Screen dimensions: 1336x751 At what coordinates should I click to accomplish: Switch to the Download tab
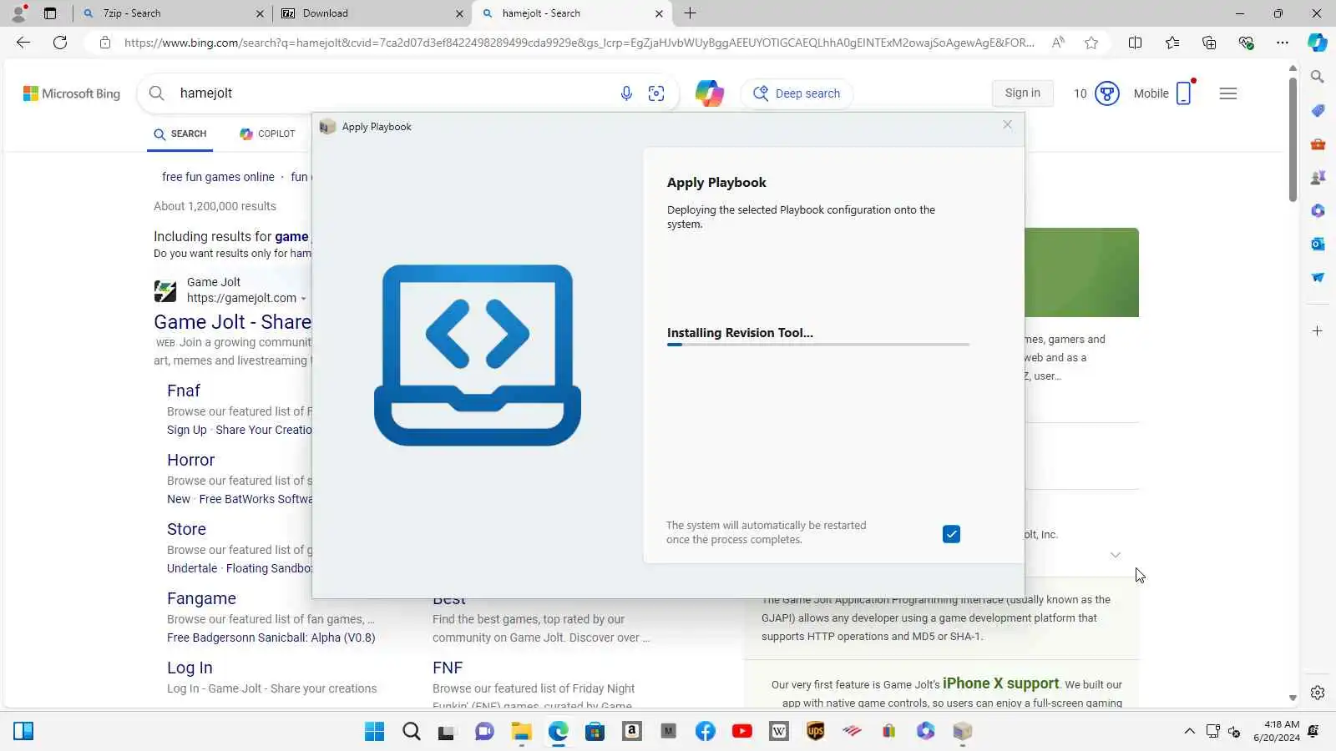click(x=372, y=13)
